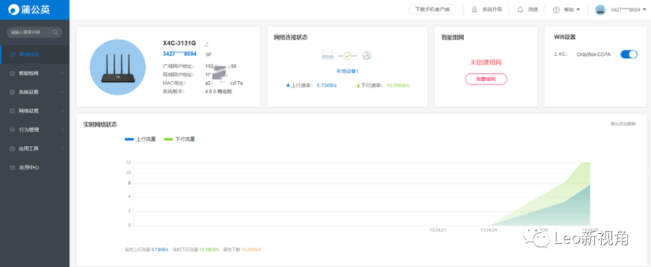The image size is (651, 267).
Task: Click the globe internet icon in connection status
Action: click(367, 56)
